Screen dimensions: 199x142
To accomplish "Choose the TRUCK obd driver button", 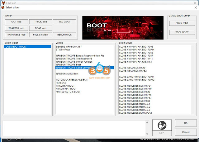I will pos(40,22).
